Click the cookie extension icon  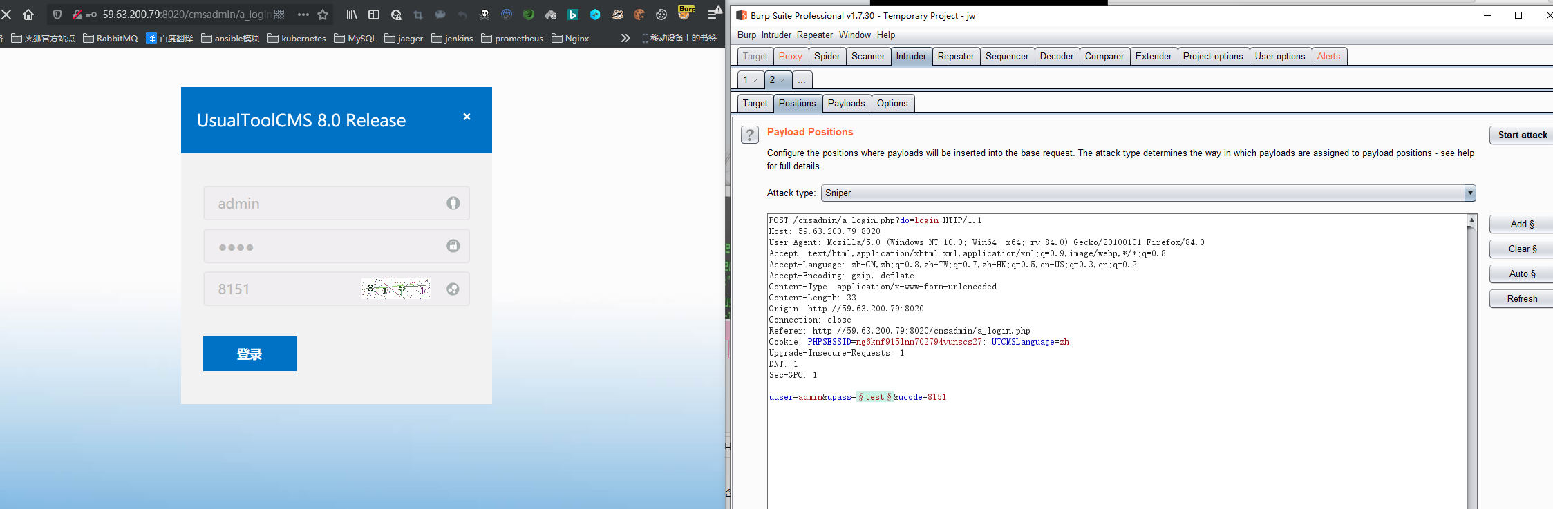coord(639,14)
